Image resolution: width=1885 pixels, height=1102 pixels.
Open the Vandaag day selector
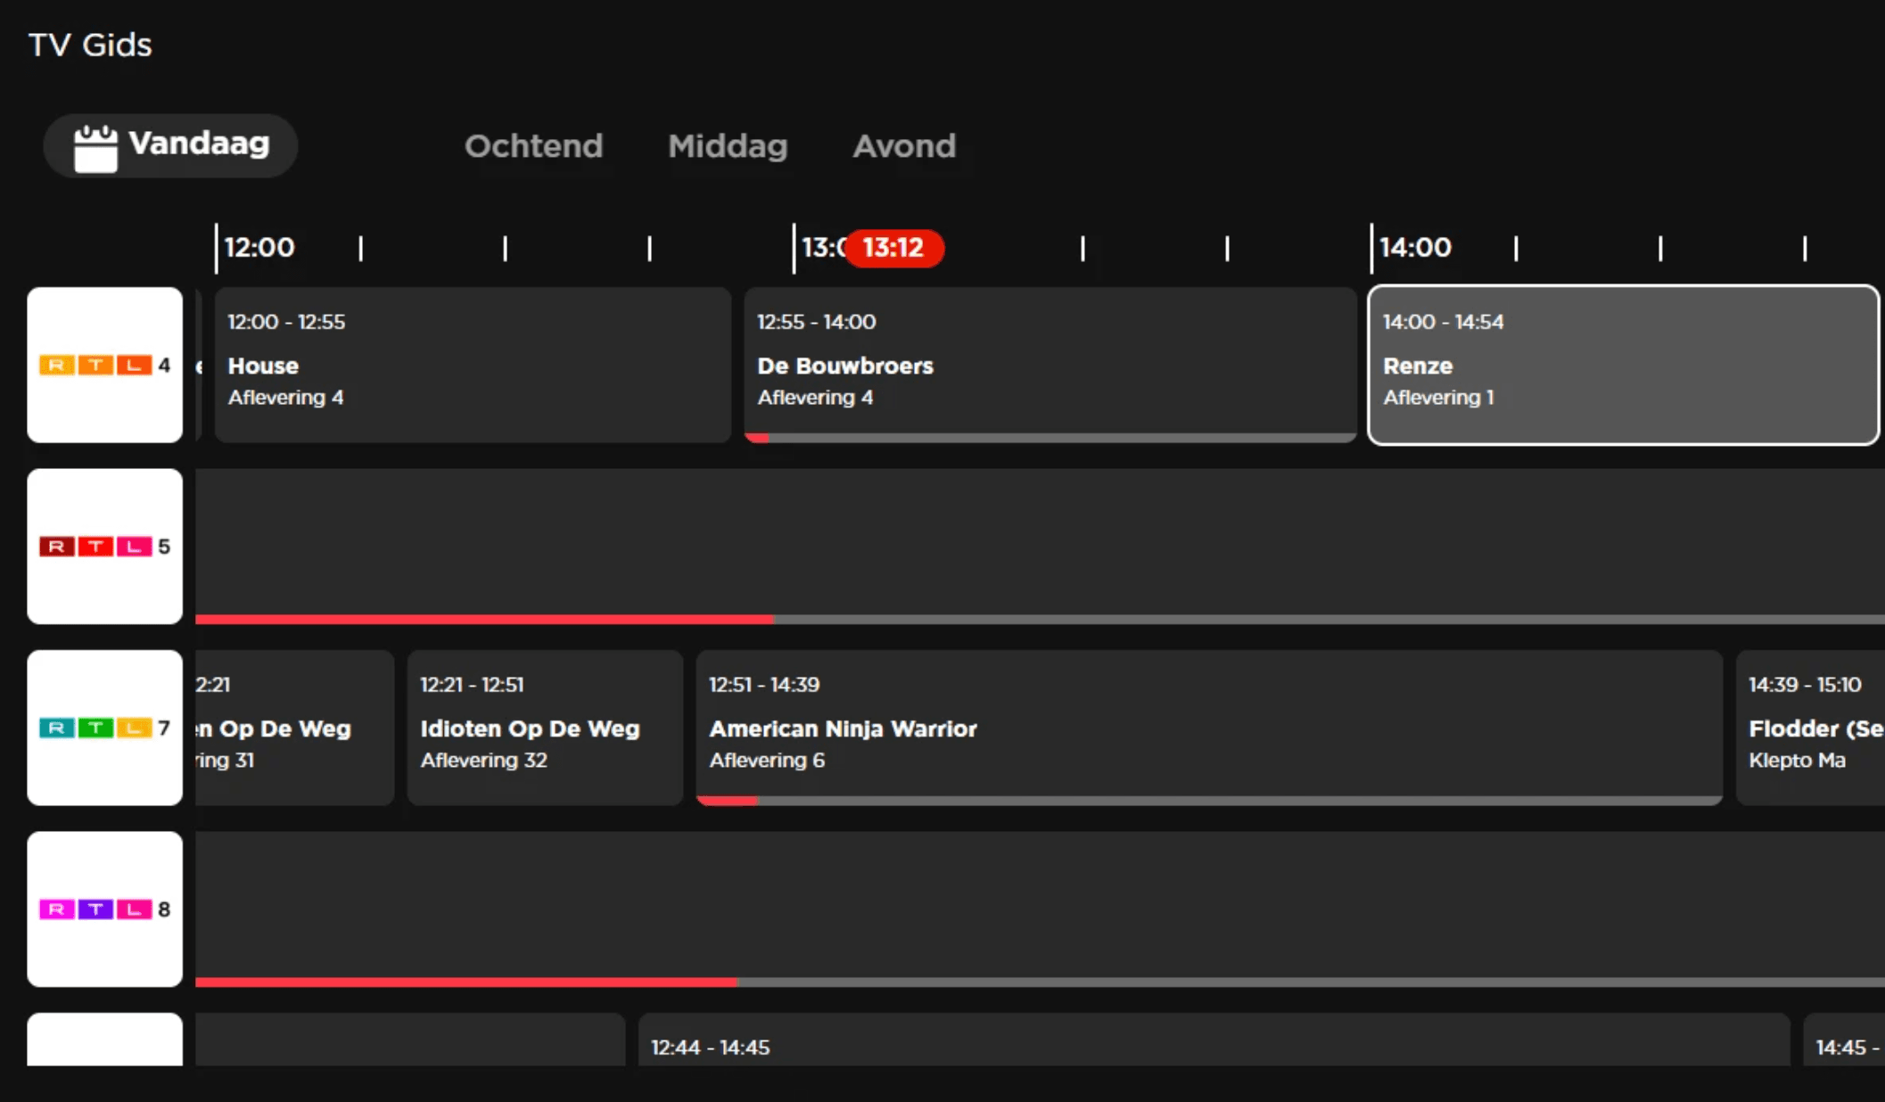point(170,145)
